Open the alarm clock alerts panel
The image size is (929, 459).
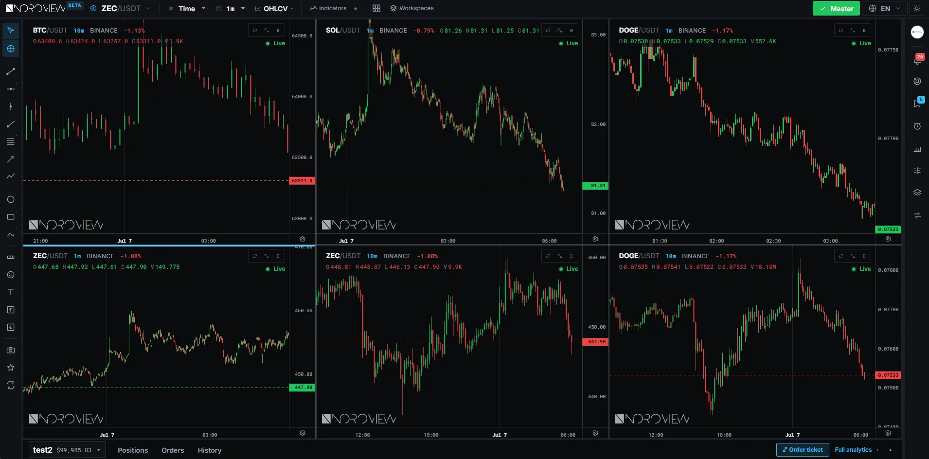pyautogui.click(x=917, y=126)
